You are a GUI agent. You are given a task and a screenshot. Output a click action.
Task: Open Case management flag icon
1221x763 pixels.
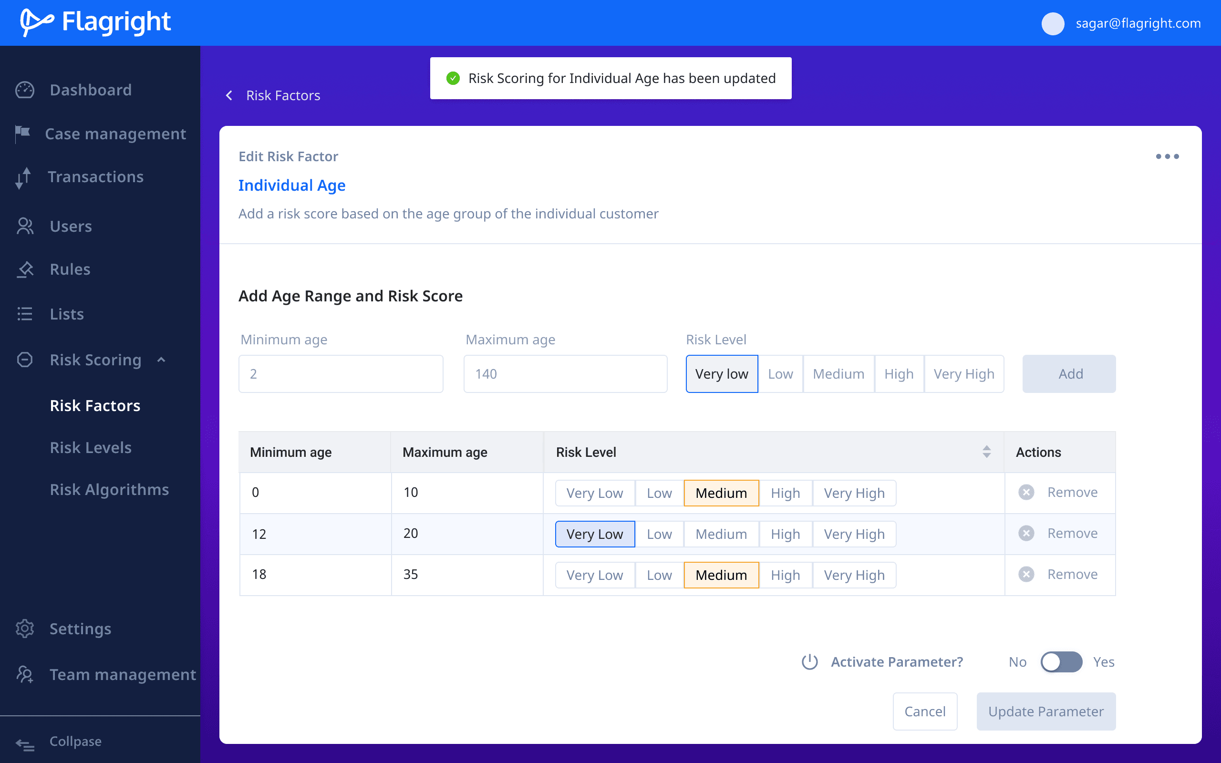(23, 134)
